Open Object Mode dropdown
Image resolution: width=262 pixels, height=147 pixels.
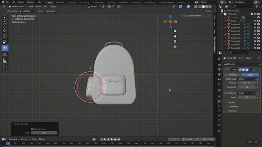[17, 7]
